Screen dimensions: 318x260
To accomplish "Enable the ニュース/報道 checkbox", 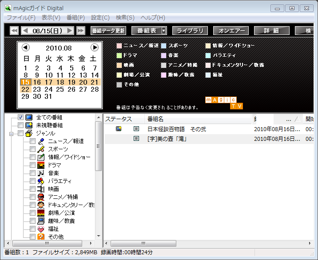I will 33,141.
